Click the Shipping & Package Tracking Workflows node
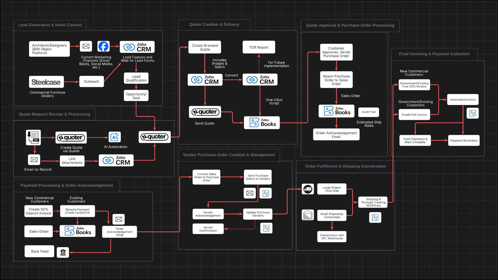Image resolution: width=498 pixels, height=280 pixels. click(x=373, y=202)
